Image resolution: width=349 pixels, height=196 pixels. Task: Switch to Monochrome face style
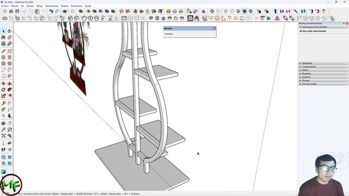point(251,11)
